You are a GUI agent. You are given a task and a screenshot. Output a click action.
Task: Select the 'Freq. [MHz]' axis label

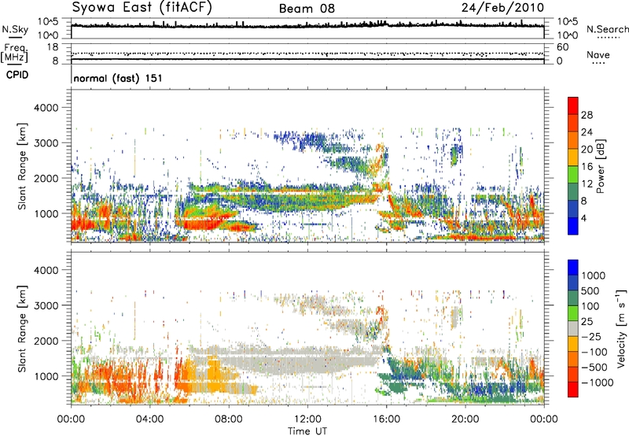(15, 53)
